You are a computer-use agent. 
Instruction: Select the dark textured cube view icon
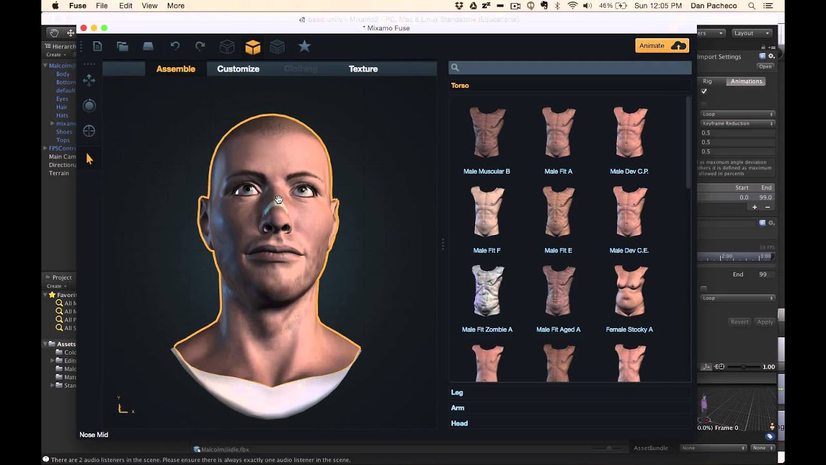pos(277,46)
